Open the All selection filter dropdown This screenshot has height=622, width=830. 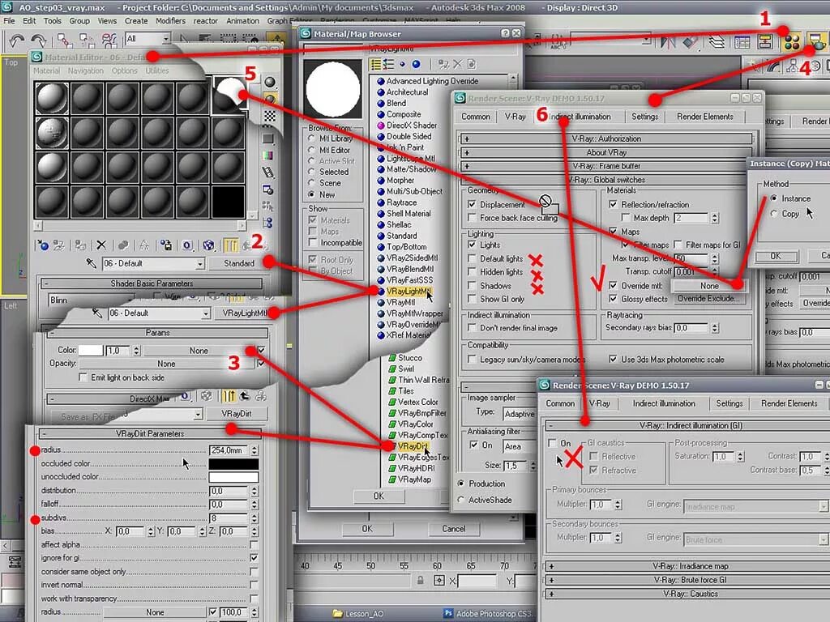(x=165, y=39)
